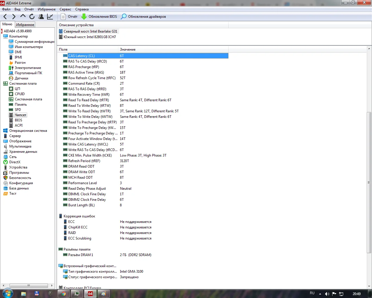Click Google Chrome icon in the taskbar
The height and width of the screenshot is (298, 372).
click(x=64, y=294)
